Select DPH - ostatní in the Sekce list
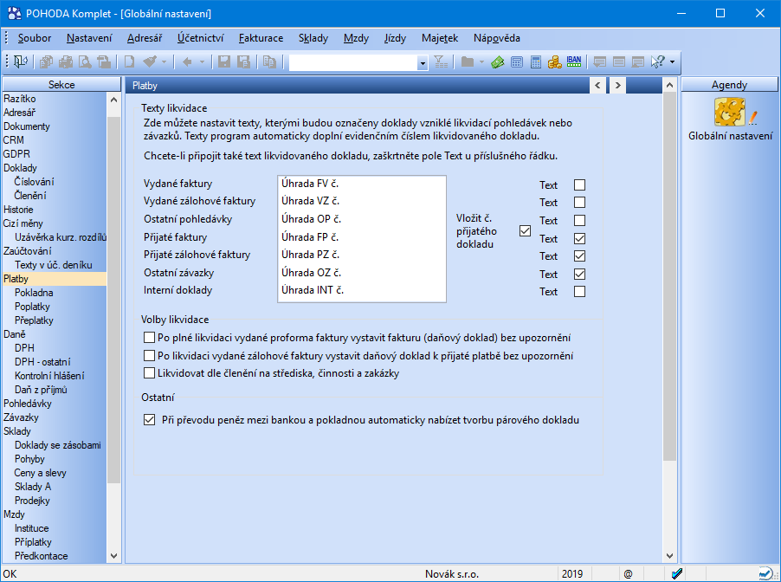This screenshot has width=781, height=582. point(42,362)
